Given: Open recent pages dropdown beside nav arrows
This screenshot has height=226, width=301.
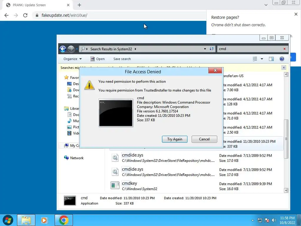Looking at the screenshot, I should [x=77, y=49].
